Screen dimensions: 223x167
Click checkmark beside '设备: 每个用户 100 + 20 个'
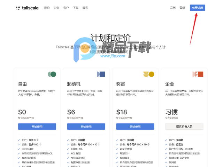[x=117, y=145]
